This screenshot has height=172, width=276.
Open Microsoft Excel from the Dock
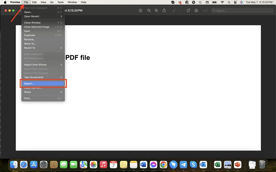(218, 165)
